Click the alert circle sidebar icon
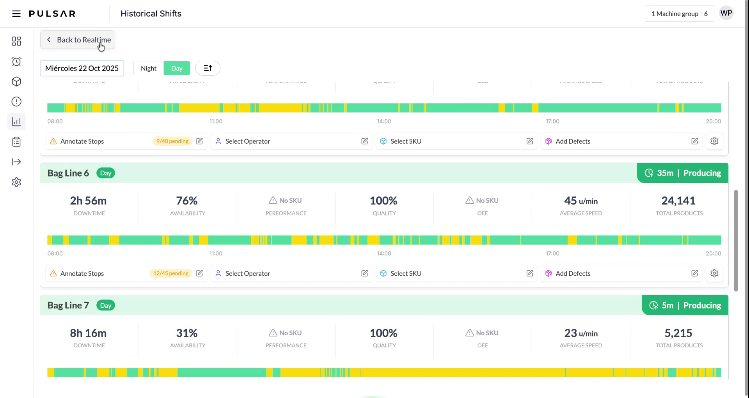The image size is (749, 398). [16, 102]
